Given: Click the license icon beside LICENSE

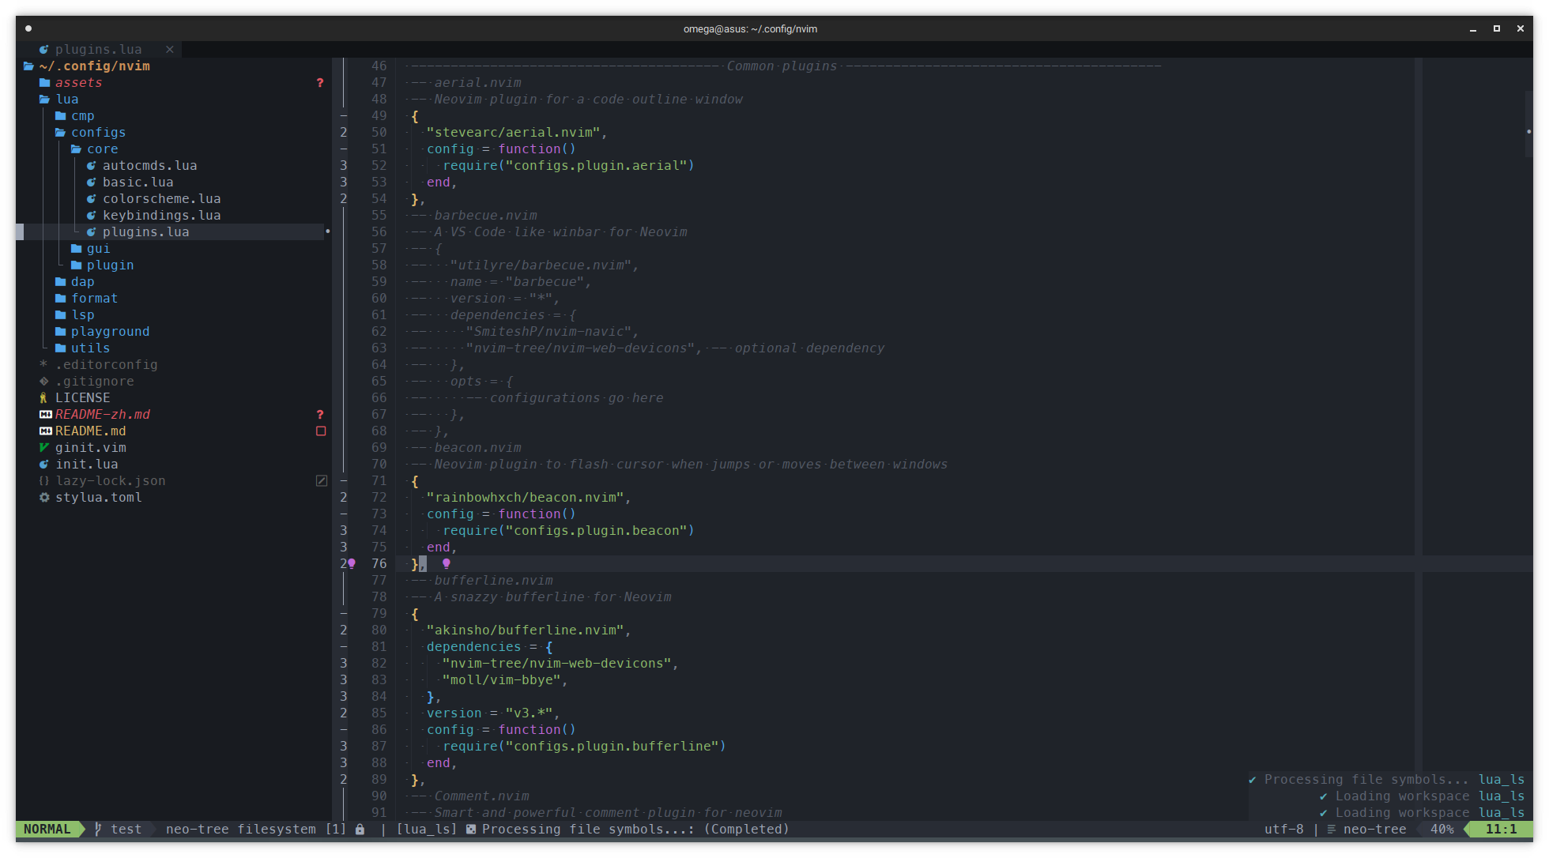Looking at the screenshot, I should tap(43, 398).
